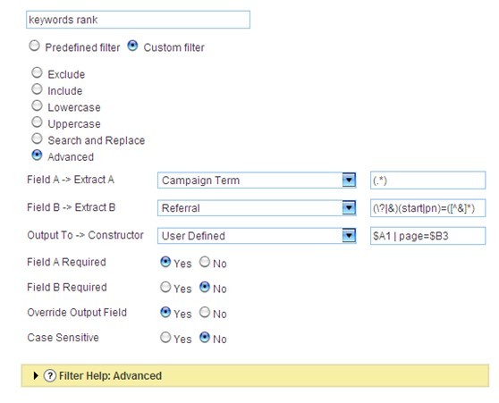Choose the Exclude filter type
Screen dimensions: 499x403
(x=37, y=73)
